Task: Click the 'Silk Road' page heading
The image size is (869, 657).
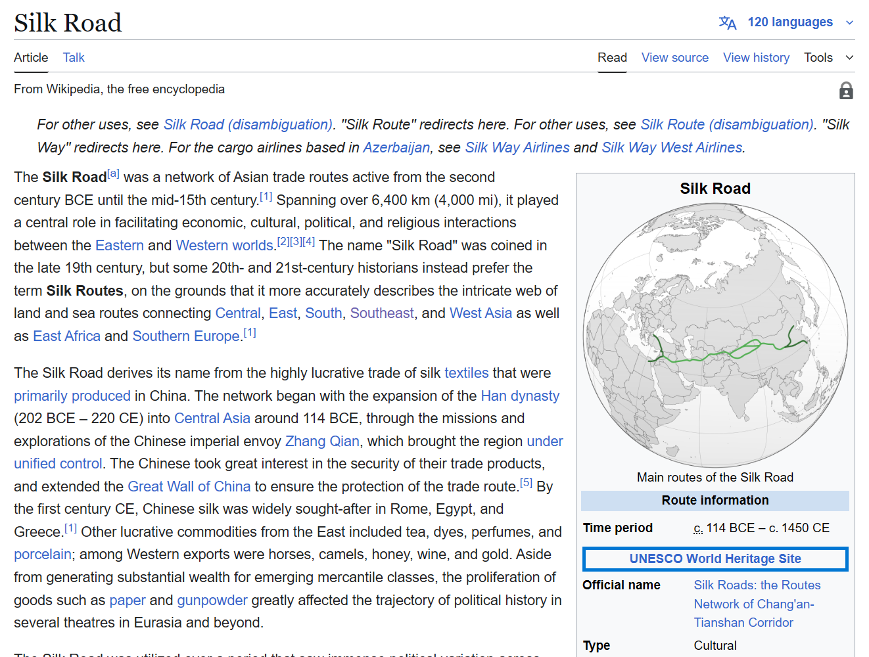Action: 68,23
